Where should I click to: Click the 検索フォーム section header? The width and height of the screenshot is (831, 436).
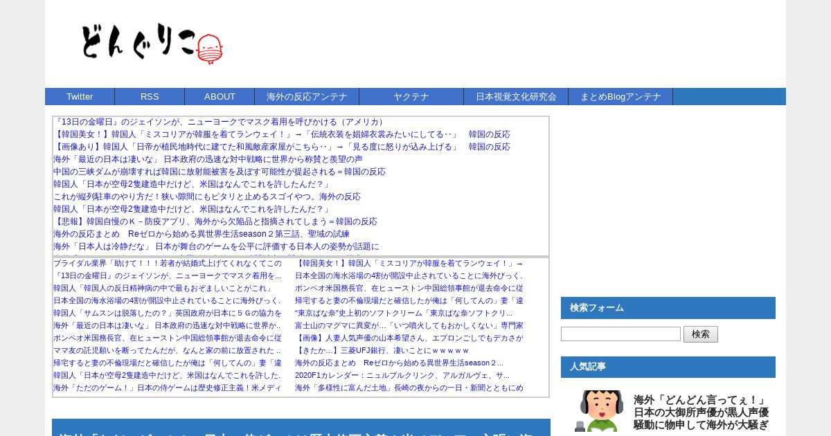[668, 308]
